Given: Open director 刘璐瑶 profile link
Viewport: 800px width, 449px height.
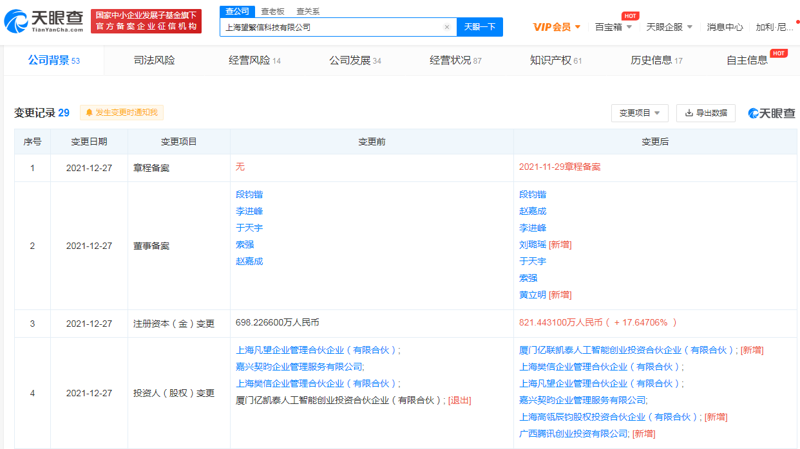Looking at the screenshot, I should 532,244.
